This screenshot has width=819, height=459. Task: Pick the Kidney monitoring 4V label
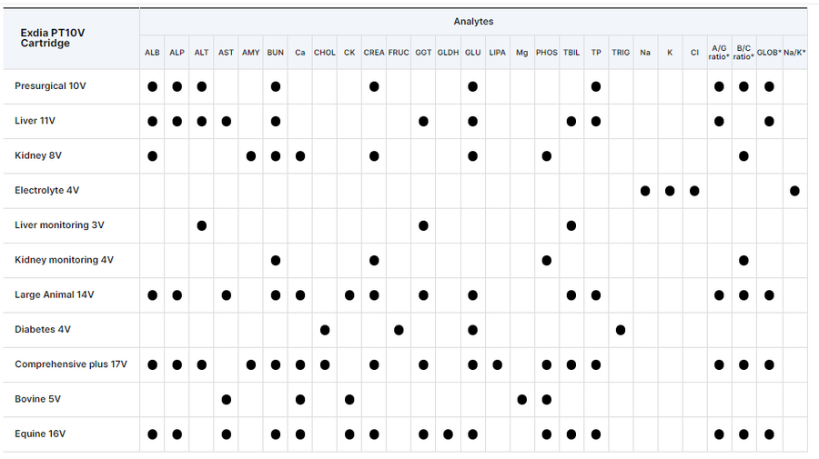(x=65, y=260)
